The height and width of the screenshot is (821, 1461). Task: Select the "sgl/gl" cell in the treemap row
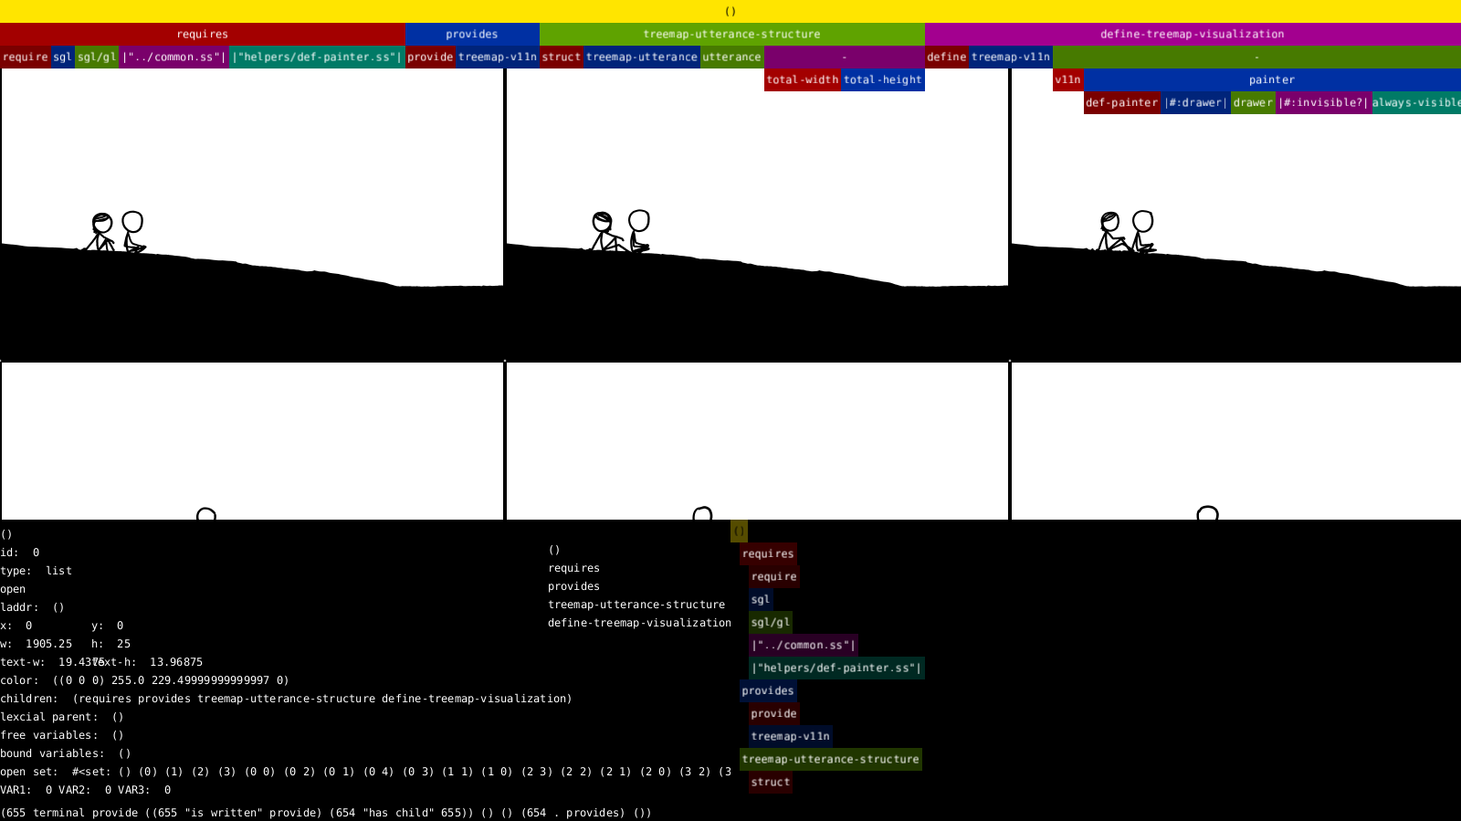pyautogui.click(x=96, y=57)
